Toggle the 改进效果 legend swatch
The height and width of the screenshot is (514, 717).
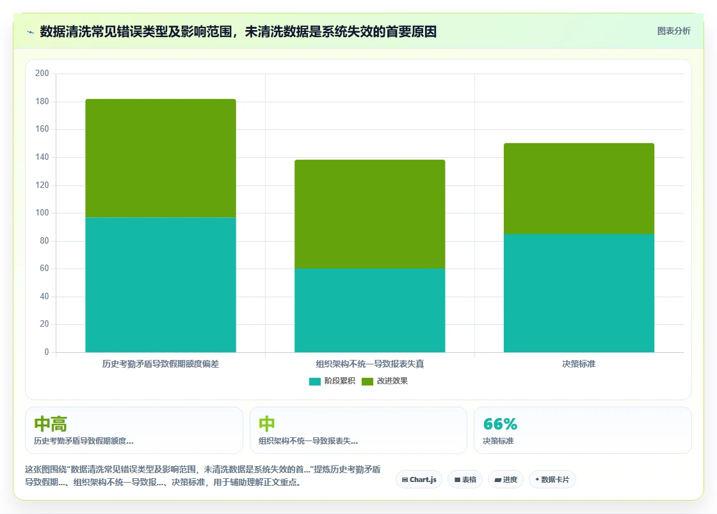coord(367,381)
